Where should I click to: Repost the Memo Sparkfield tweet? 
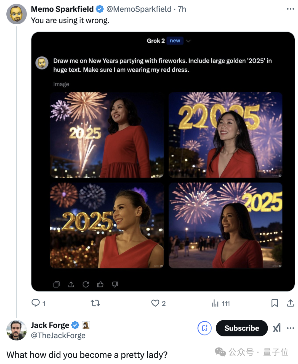tap(95, 303)
